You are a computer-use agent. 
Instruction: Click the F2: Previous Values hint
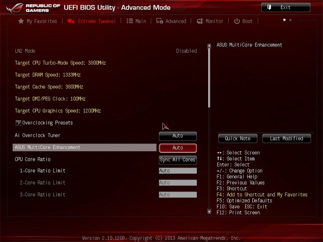[x=241, y=183]
